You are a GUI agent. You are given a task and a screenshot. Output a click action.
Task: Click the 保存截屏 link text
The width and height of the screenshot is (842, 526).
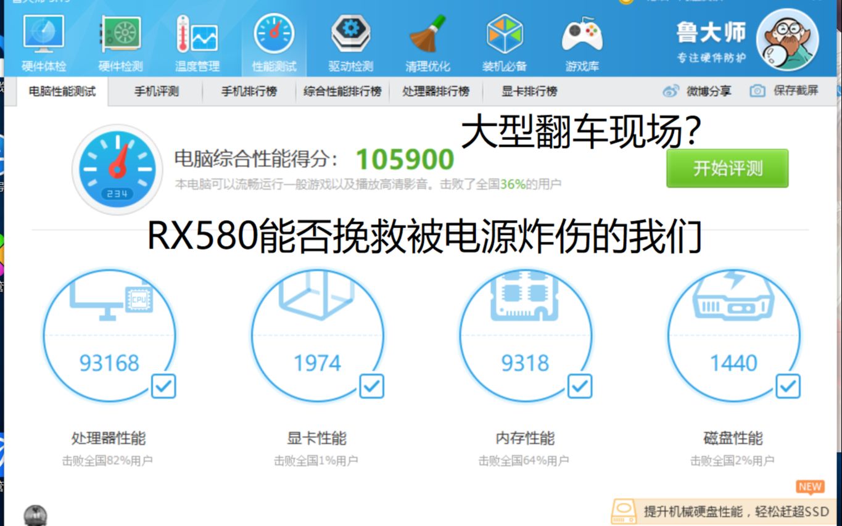tap(796, 91)
